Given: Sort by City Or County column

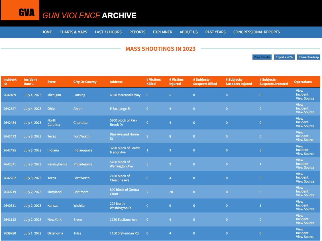Looking at the screenshot, I should click(85, 82).
